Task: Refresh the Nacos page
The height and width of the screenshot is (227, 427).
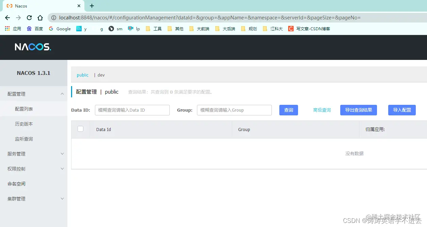Action: (29, 17)
